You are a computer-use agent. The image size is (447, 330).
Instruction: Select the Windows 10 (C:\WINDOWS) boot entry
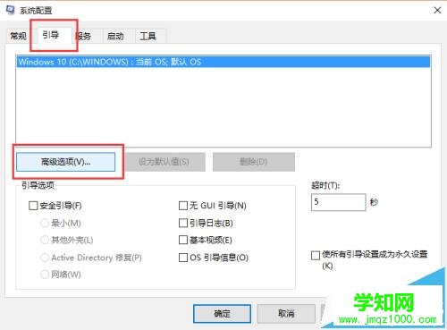[223, 62]
